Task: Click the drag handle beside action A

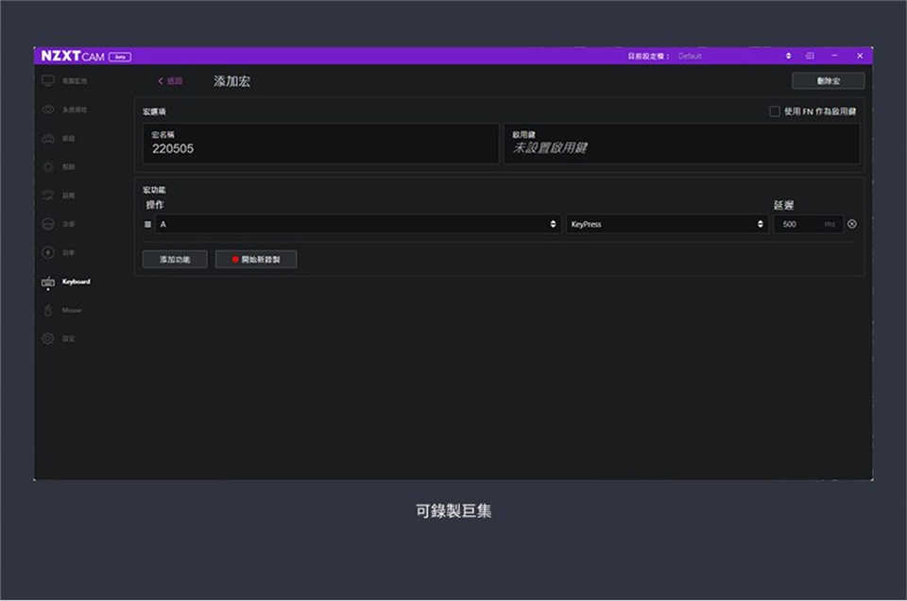Action: (x=148, y=224)
